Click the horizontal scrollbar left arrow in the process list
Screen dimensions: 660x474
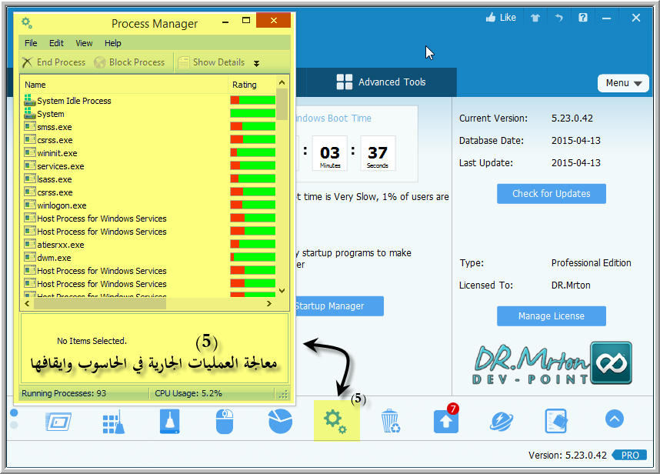[27, 303]
